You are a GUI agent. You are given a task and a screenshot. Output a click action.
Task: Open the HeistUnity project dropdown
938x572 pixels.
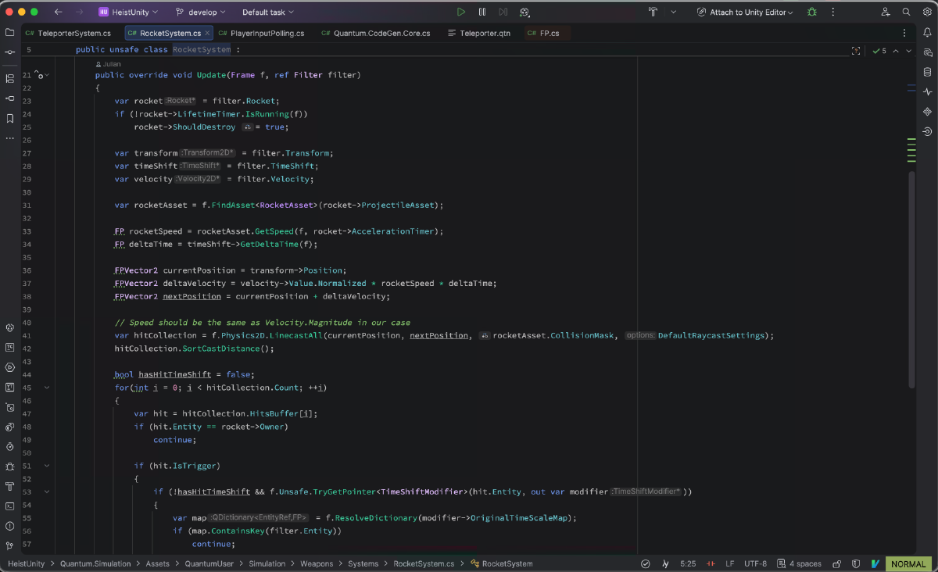coord(128,13)
